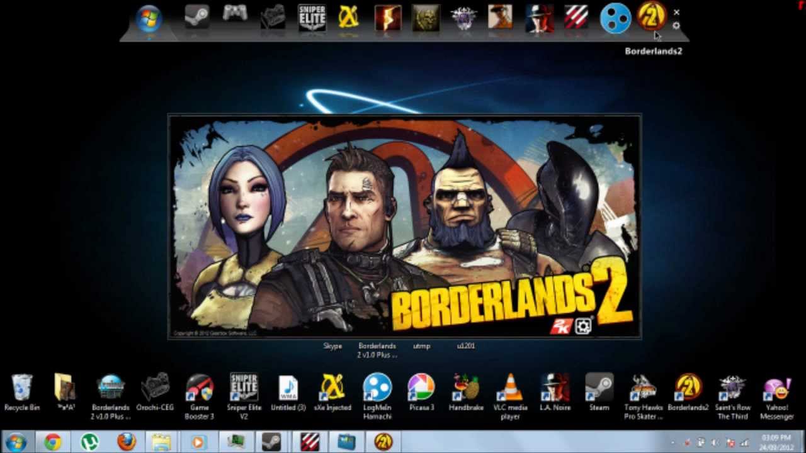Launch L.A. Noire desktop shortcut
The height and width of the screenshot is (453, 806).
555,393
